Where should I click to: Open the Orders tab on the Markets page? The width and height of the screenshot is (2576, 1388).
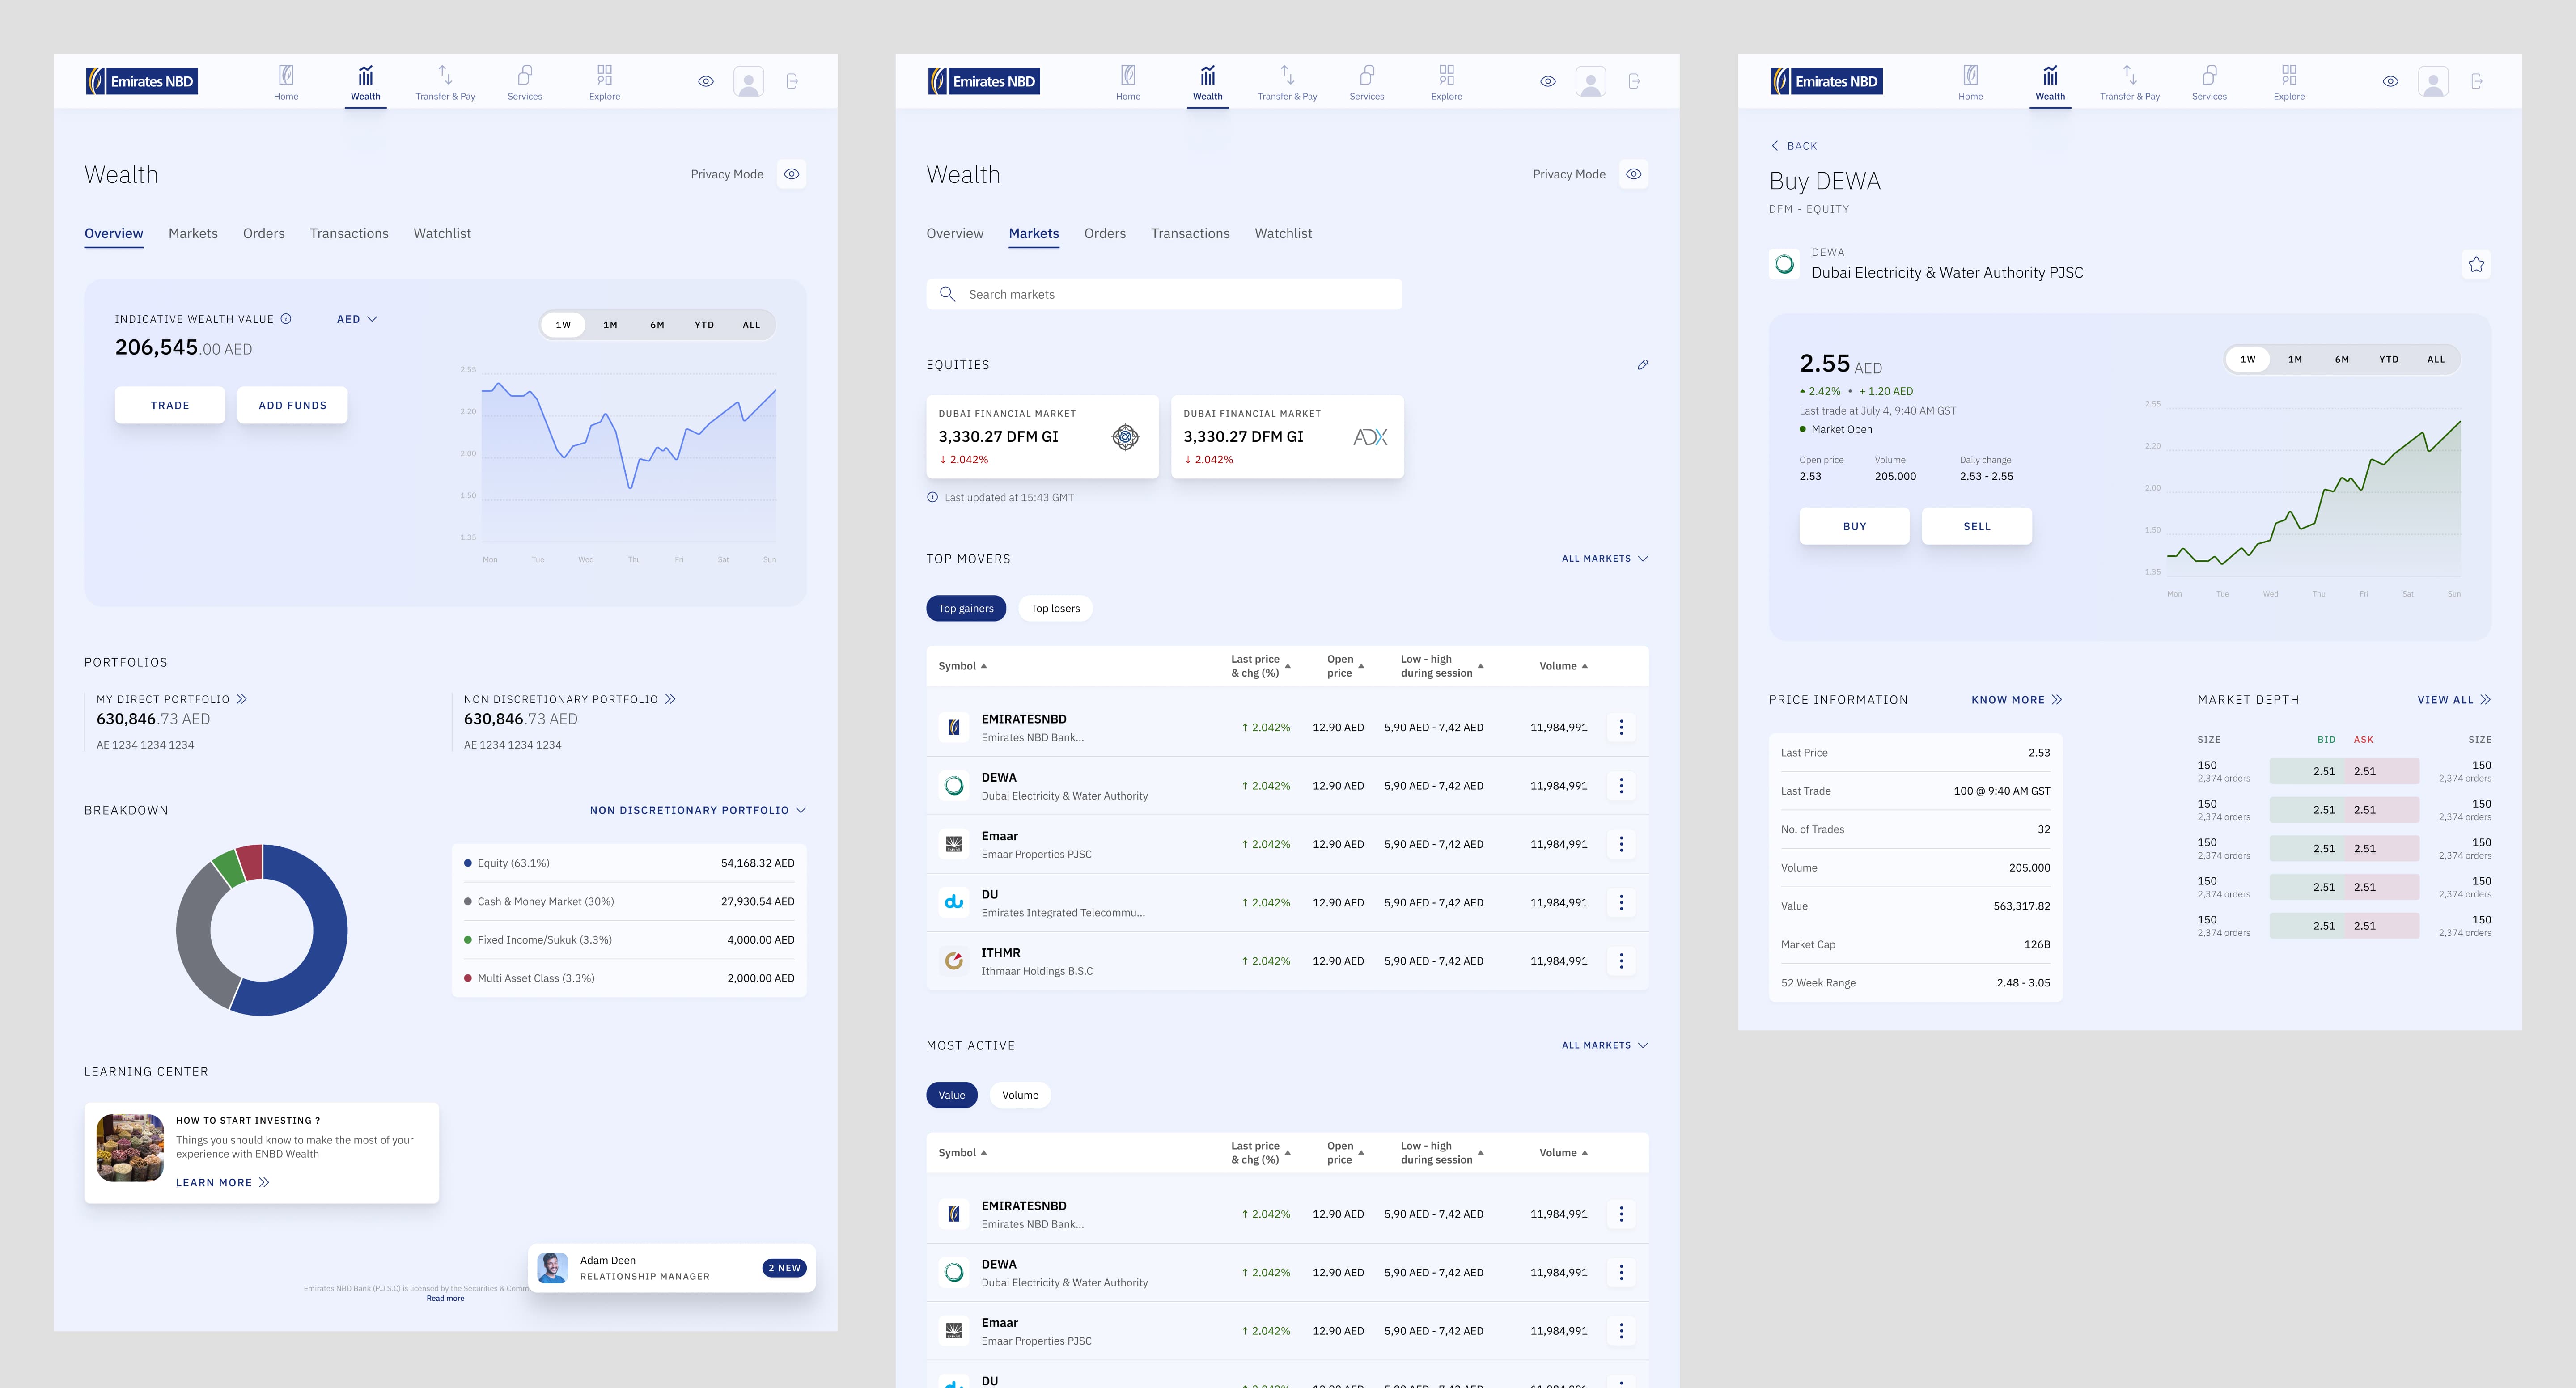click(x=1105, y=233)
